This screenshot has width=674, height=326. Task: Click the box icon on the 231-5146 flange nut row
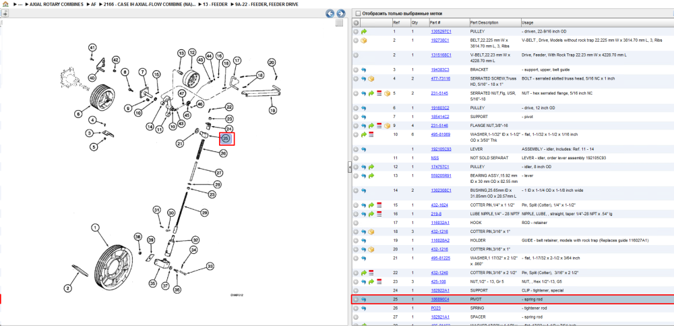pyautogui.click(x=387, y=126)
